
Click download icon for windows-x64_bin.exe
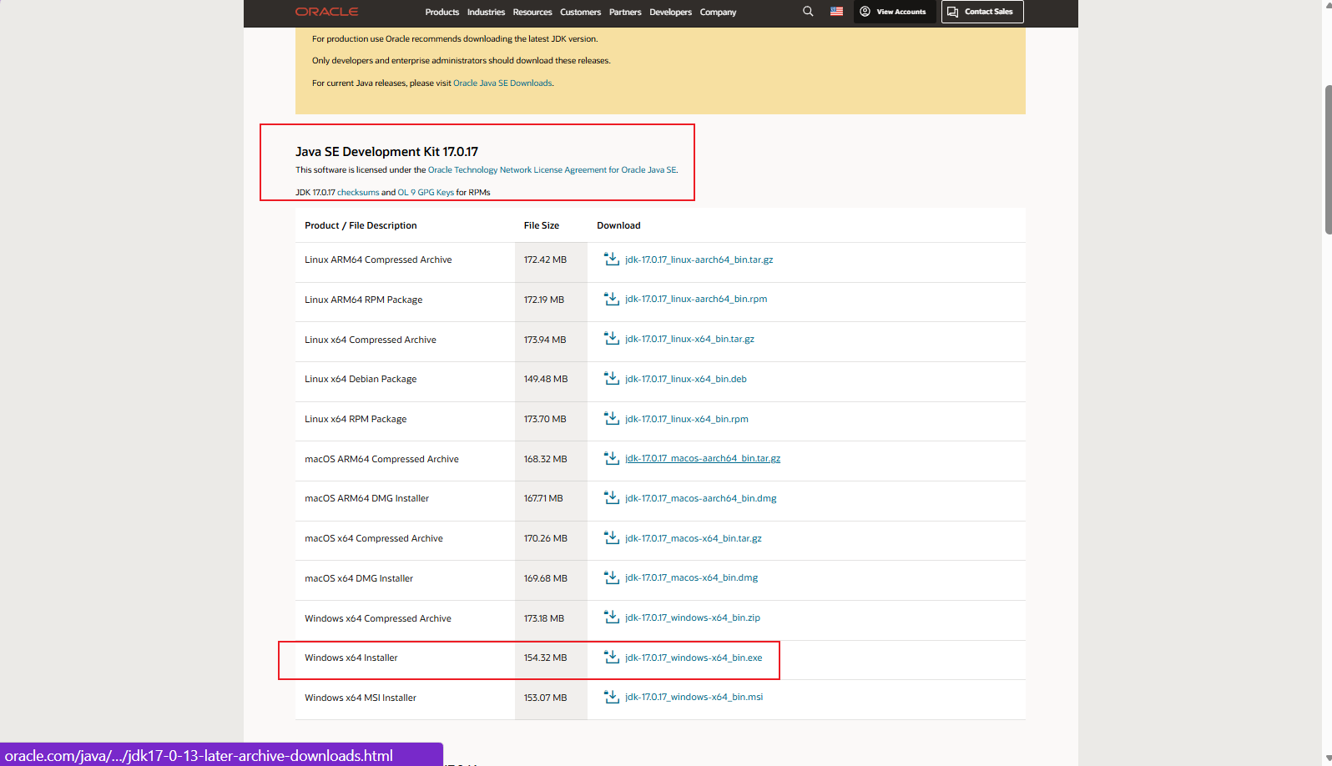point(612,658)
